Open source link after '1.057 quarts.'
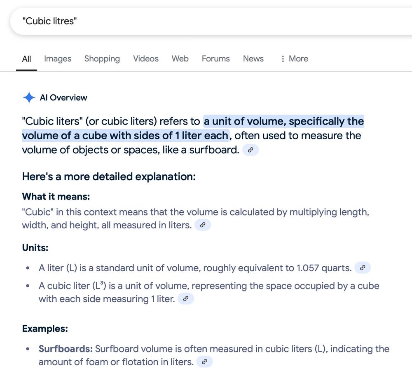The width and height of the screenshot is (412, 371). coord(363,268)
